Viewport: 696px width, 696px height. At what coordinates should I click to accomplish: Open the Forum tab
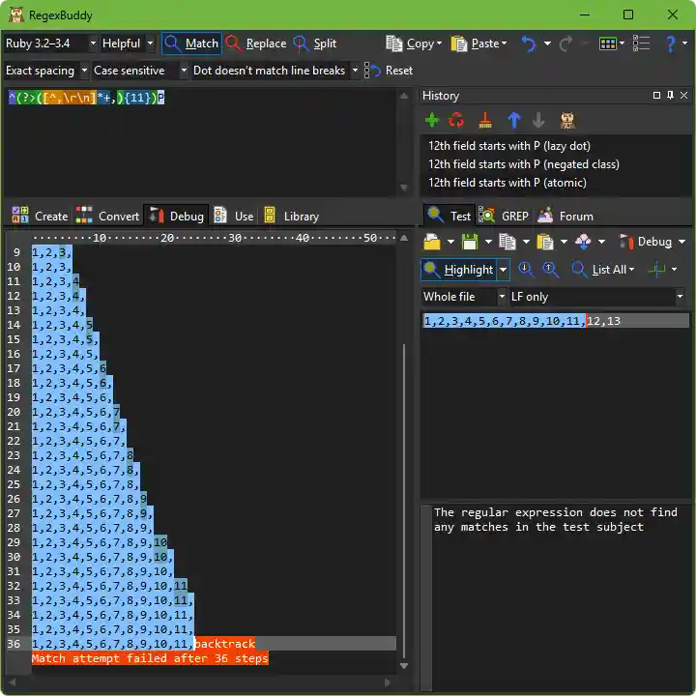coord(565,217)
